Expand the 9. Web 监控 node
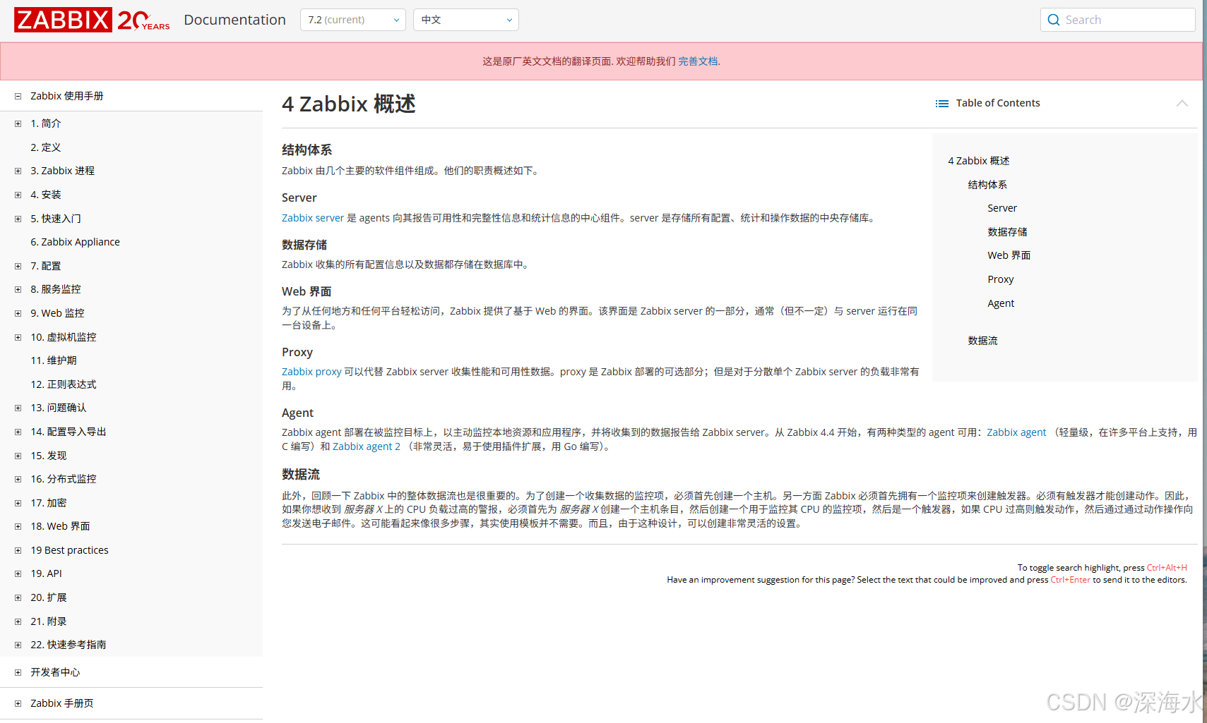This screenshot has height=723, width=1207. pyautogui.click(x=18, y=313)
